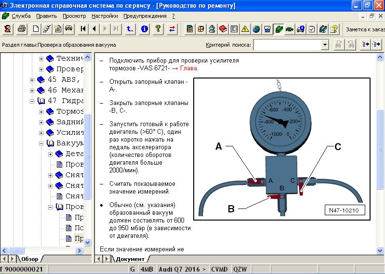
Task: Click the red-blue swap arrows icon
Action: pos(172,29)
